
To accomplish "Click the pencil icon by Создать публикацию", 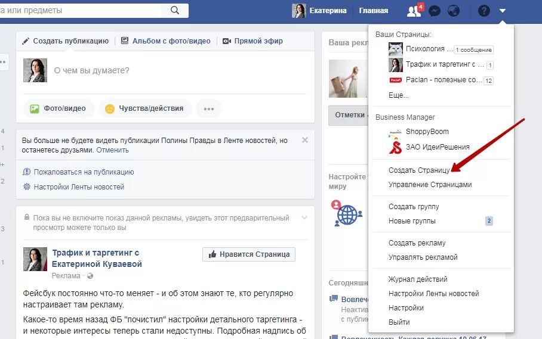I will [x=26, y=41].
